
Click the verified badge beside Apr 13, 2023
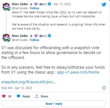(x=49, y=4)
